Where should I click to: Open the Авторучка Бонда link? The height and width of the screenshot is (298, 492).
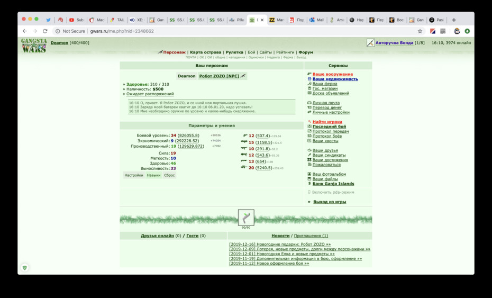[394, 43]
